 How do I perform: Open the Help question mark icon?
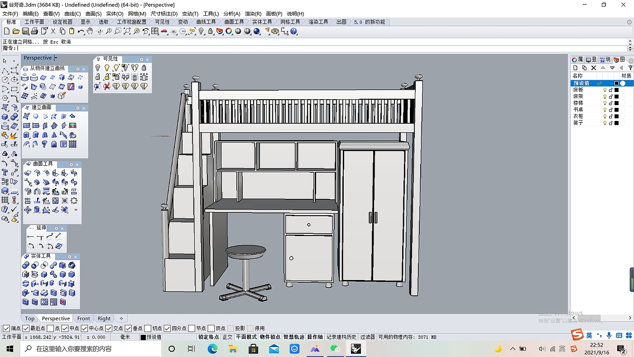click(x=294, y=31)
